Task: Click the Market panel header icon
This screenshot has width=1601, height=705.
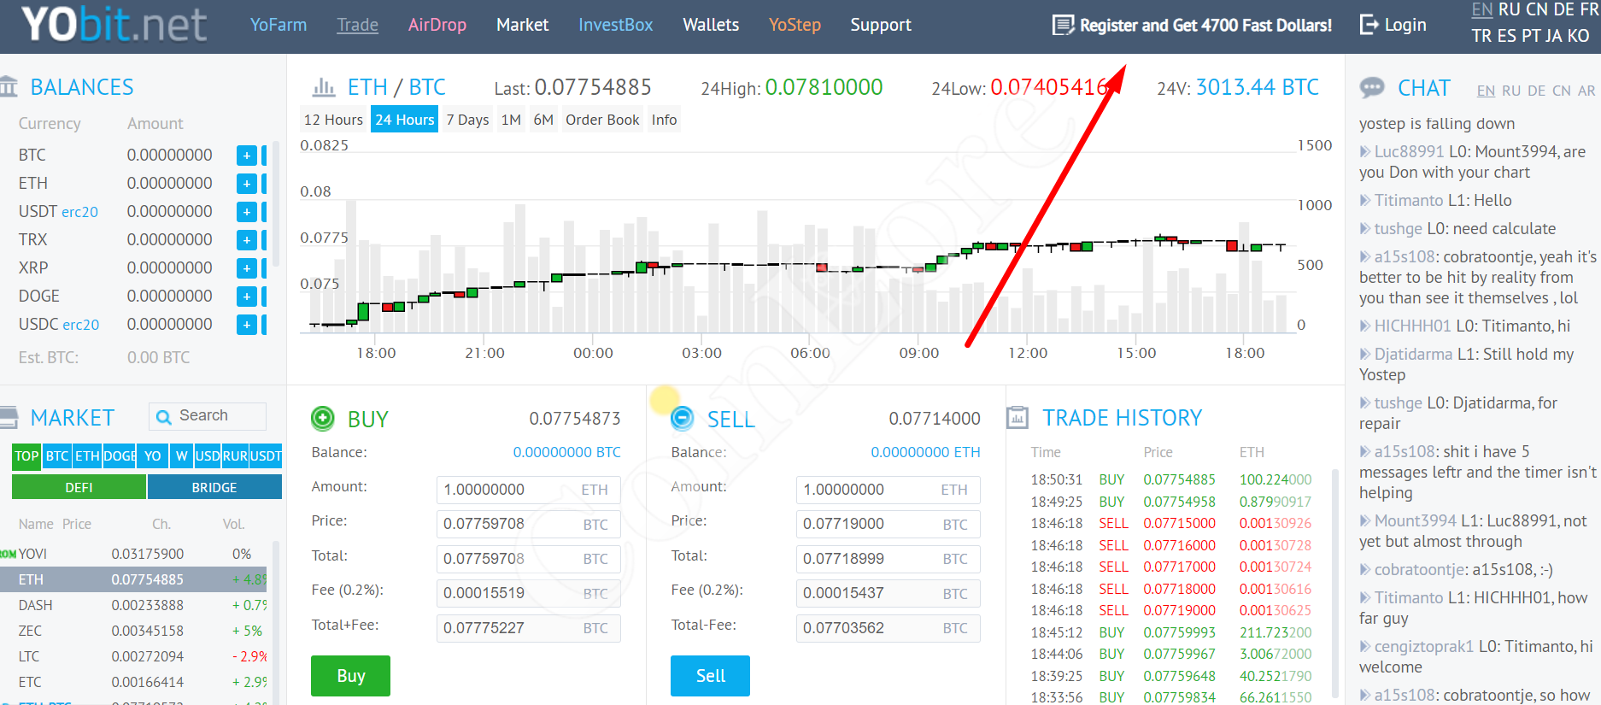Action: coord(9,417)
